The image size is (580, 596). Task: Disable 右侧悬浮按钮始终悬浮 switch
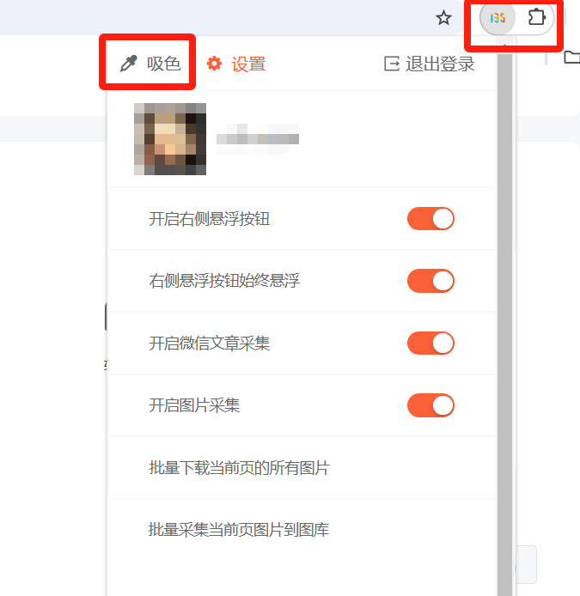coord(430,281)
